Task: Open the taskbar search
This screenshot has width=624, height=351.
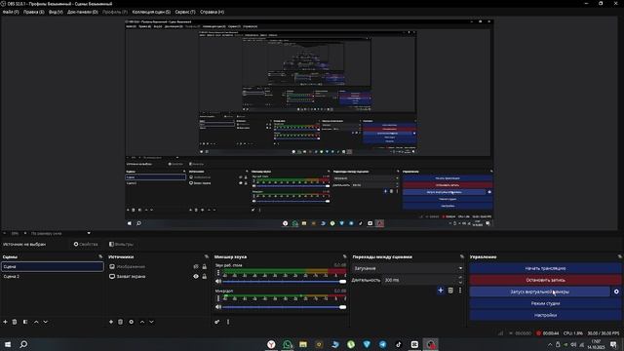Action: tap(23, 344)
